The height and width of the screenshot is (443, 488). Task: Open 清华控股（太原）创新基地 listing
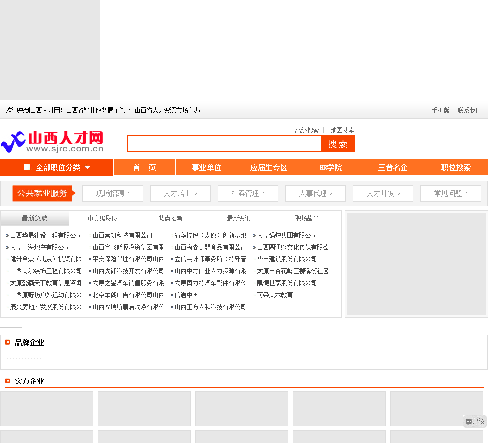(x=210, y=235)
